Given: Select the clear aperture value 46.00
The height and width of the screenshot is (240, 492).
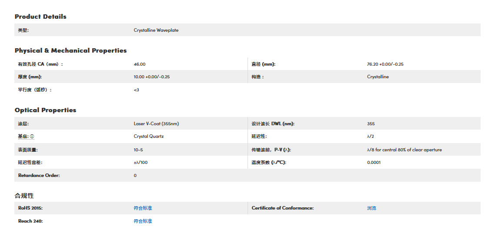Looking at the screenshot, I should click(x=140, y=64).
